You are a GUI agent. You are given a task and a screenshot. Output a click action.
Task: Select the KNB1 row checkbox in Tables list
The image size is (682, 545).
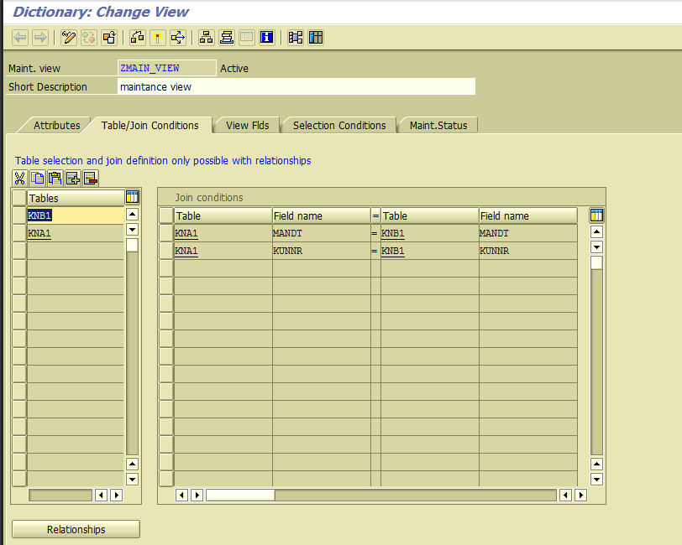click(18, 215)
